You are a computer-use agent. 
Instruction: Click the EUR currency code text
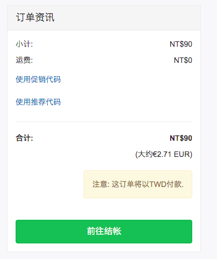point(182,154)
